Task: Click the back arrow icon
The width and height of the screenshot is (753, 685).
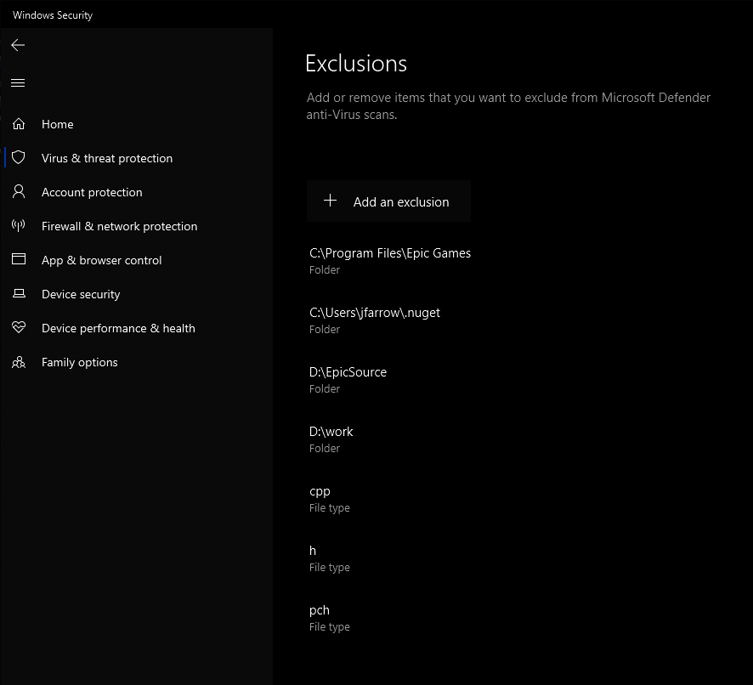Action: pos(18,45)
